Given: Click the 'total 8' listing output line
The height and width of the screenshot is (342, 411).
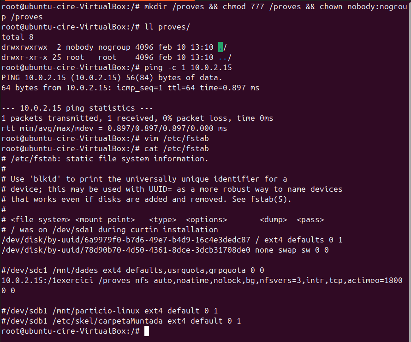Looking at the screenshot, I should (18, 37).
